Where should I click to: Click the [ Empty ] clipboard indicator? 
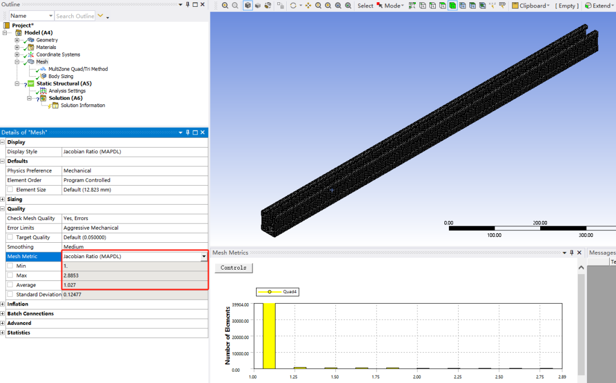[566, 6]
